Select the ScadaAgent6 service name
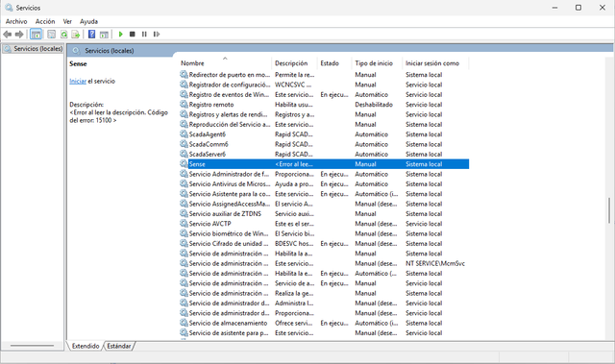615x364 pixels. tap(208, 134)
